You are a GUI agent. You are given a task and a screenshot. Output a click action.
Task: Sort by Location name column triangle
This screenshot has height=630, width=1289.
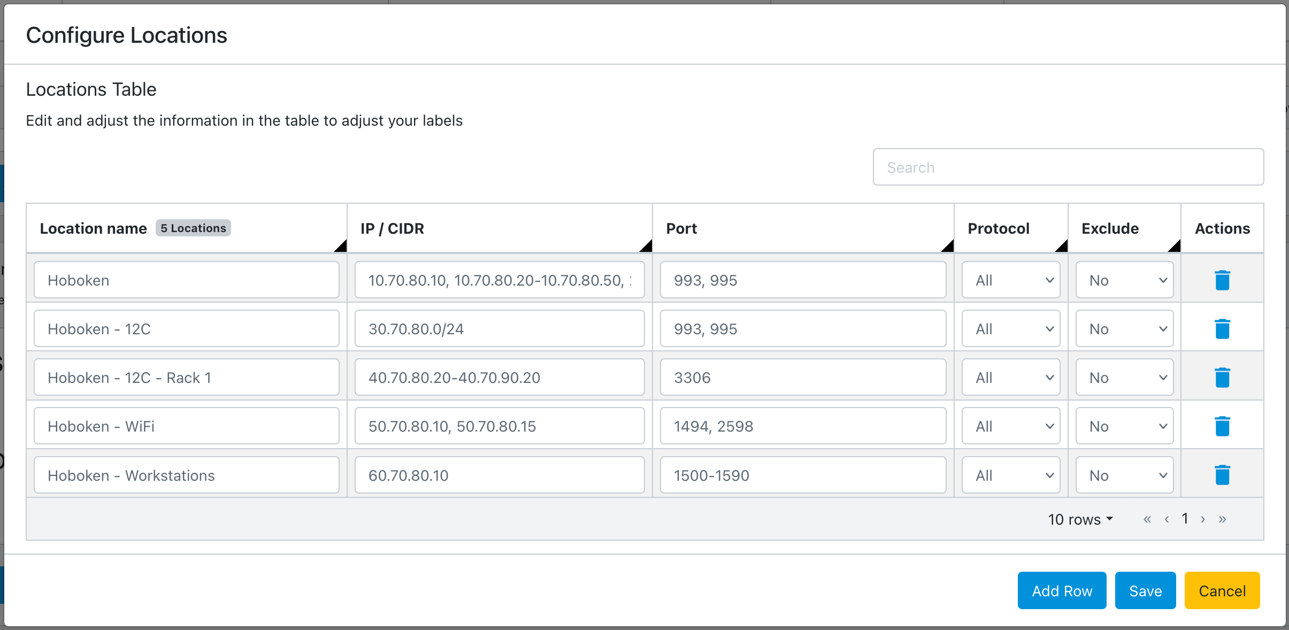[341, 247]
